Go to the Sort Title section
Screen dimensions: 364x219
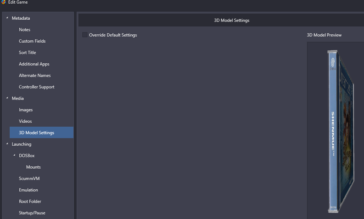(x=28, y=53)
